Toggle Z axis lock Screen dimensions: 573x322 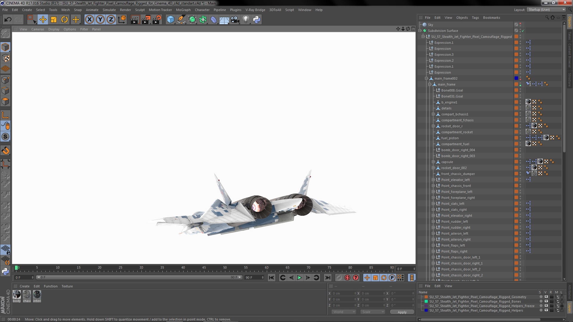pyautogui.click(x=111, y=20)
